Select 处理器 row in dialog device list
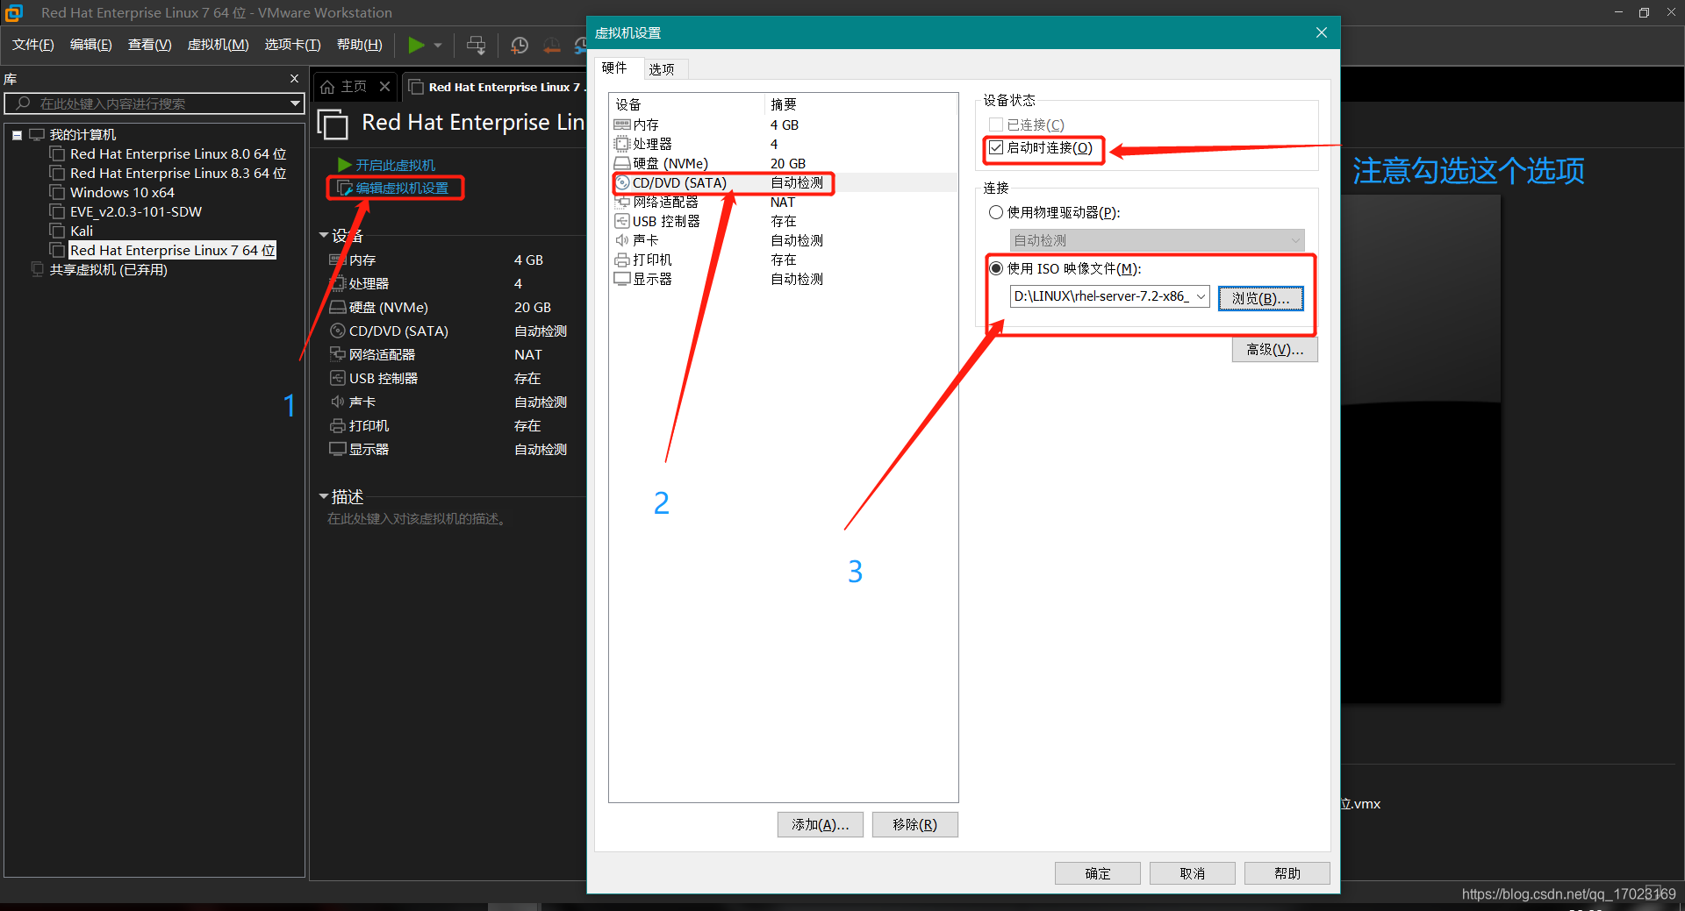Screen dimensions: 1685x911 tap(783, 144)
